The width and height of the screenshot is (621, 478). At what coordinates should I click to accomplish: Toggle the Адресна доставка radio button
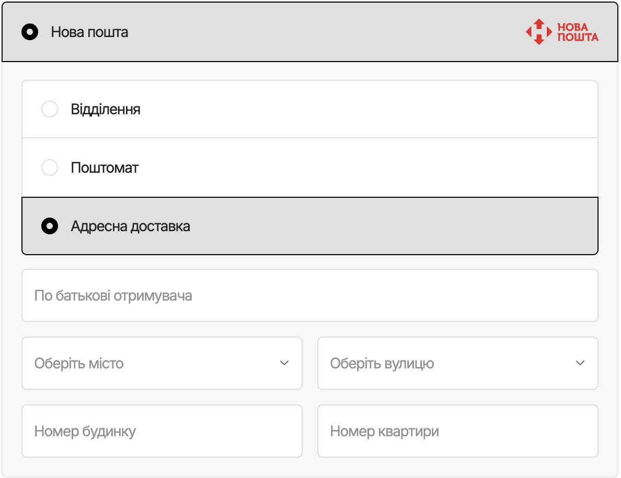[50, 226]
